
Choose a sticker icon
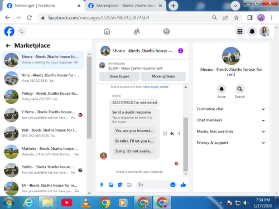(x=120, y=185)
